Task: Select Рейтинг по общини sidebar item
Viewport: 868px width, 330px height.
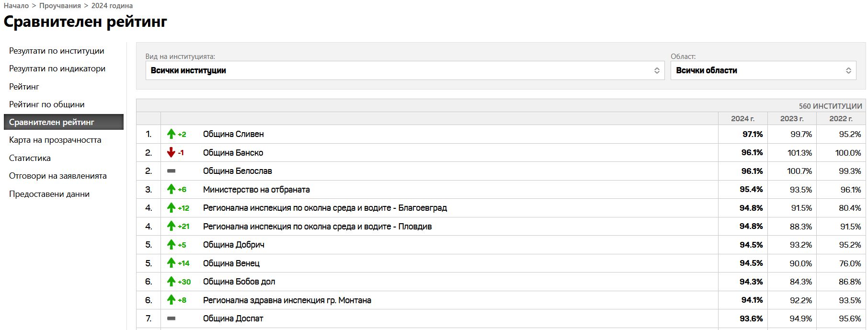Action: [x=46, y=104]
